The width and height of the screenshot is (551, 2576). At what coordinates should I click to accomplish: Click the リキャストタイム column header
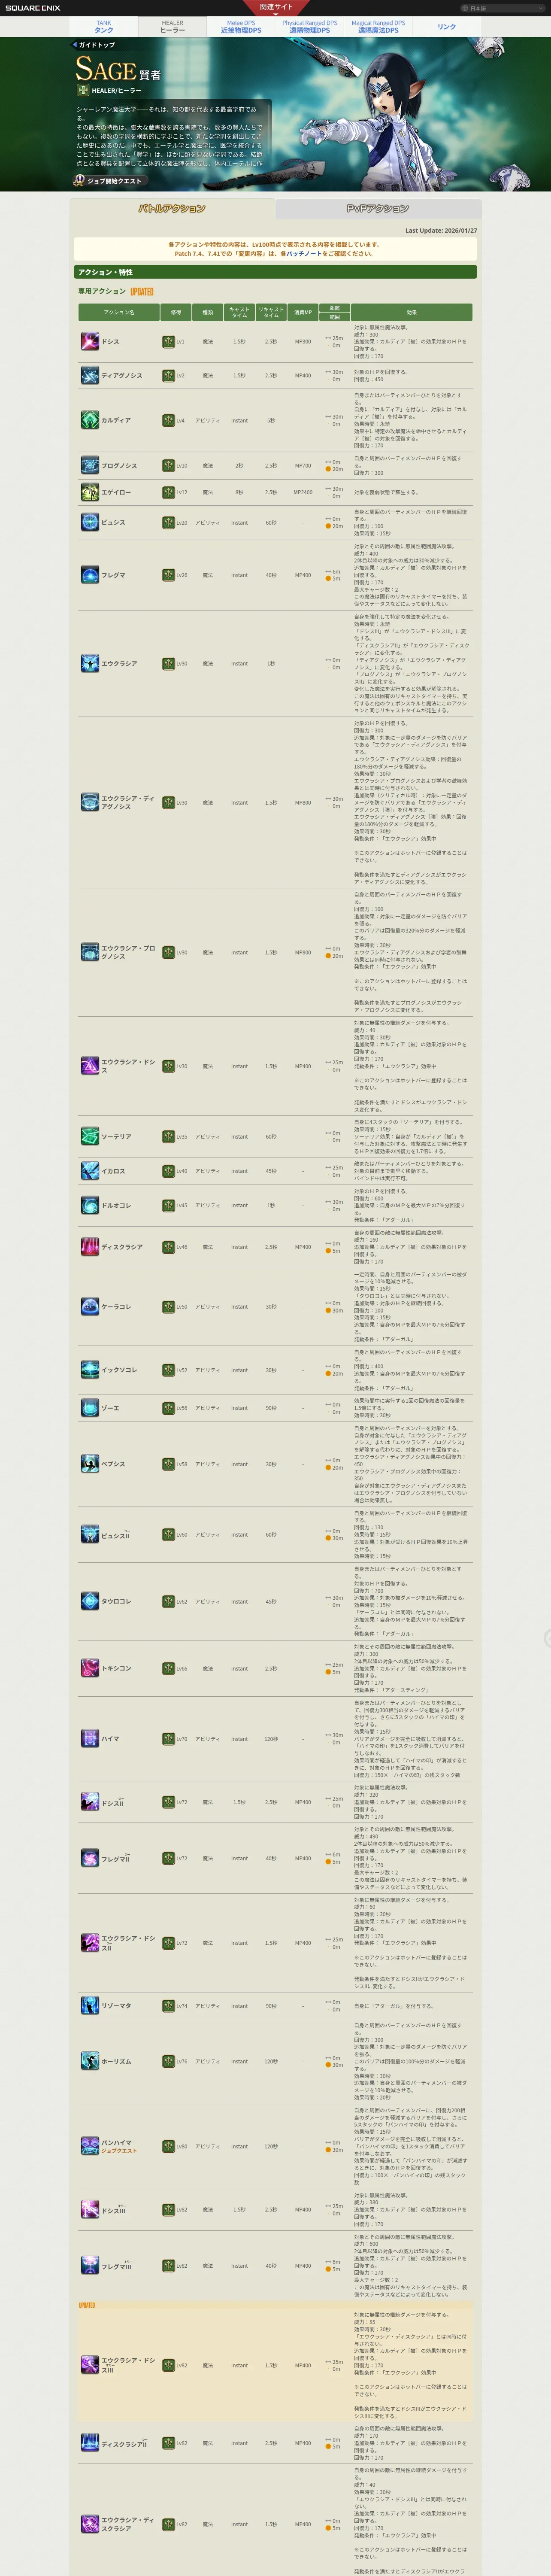point(271,312)
